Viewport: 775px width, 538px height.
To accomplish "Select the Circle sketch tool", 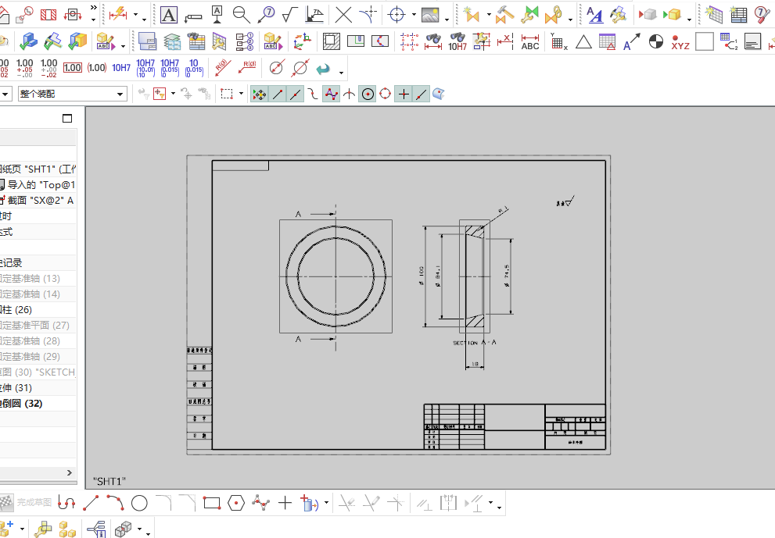I will point(139,503).
